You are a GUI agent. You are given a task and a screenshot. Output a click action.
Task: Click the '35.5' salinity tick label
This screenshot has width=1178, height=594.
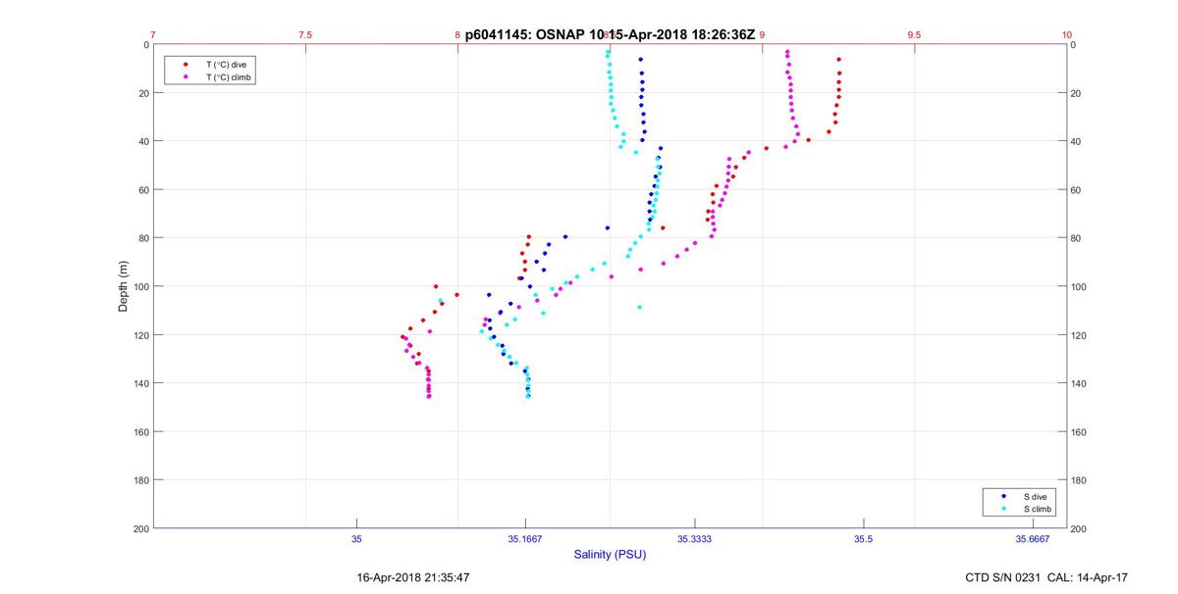(x=864, y=538)
